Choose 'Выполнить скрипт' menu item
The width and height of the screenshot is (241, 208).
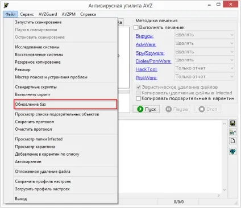point(65,94)
